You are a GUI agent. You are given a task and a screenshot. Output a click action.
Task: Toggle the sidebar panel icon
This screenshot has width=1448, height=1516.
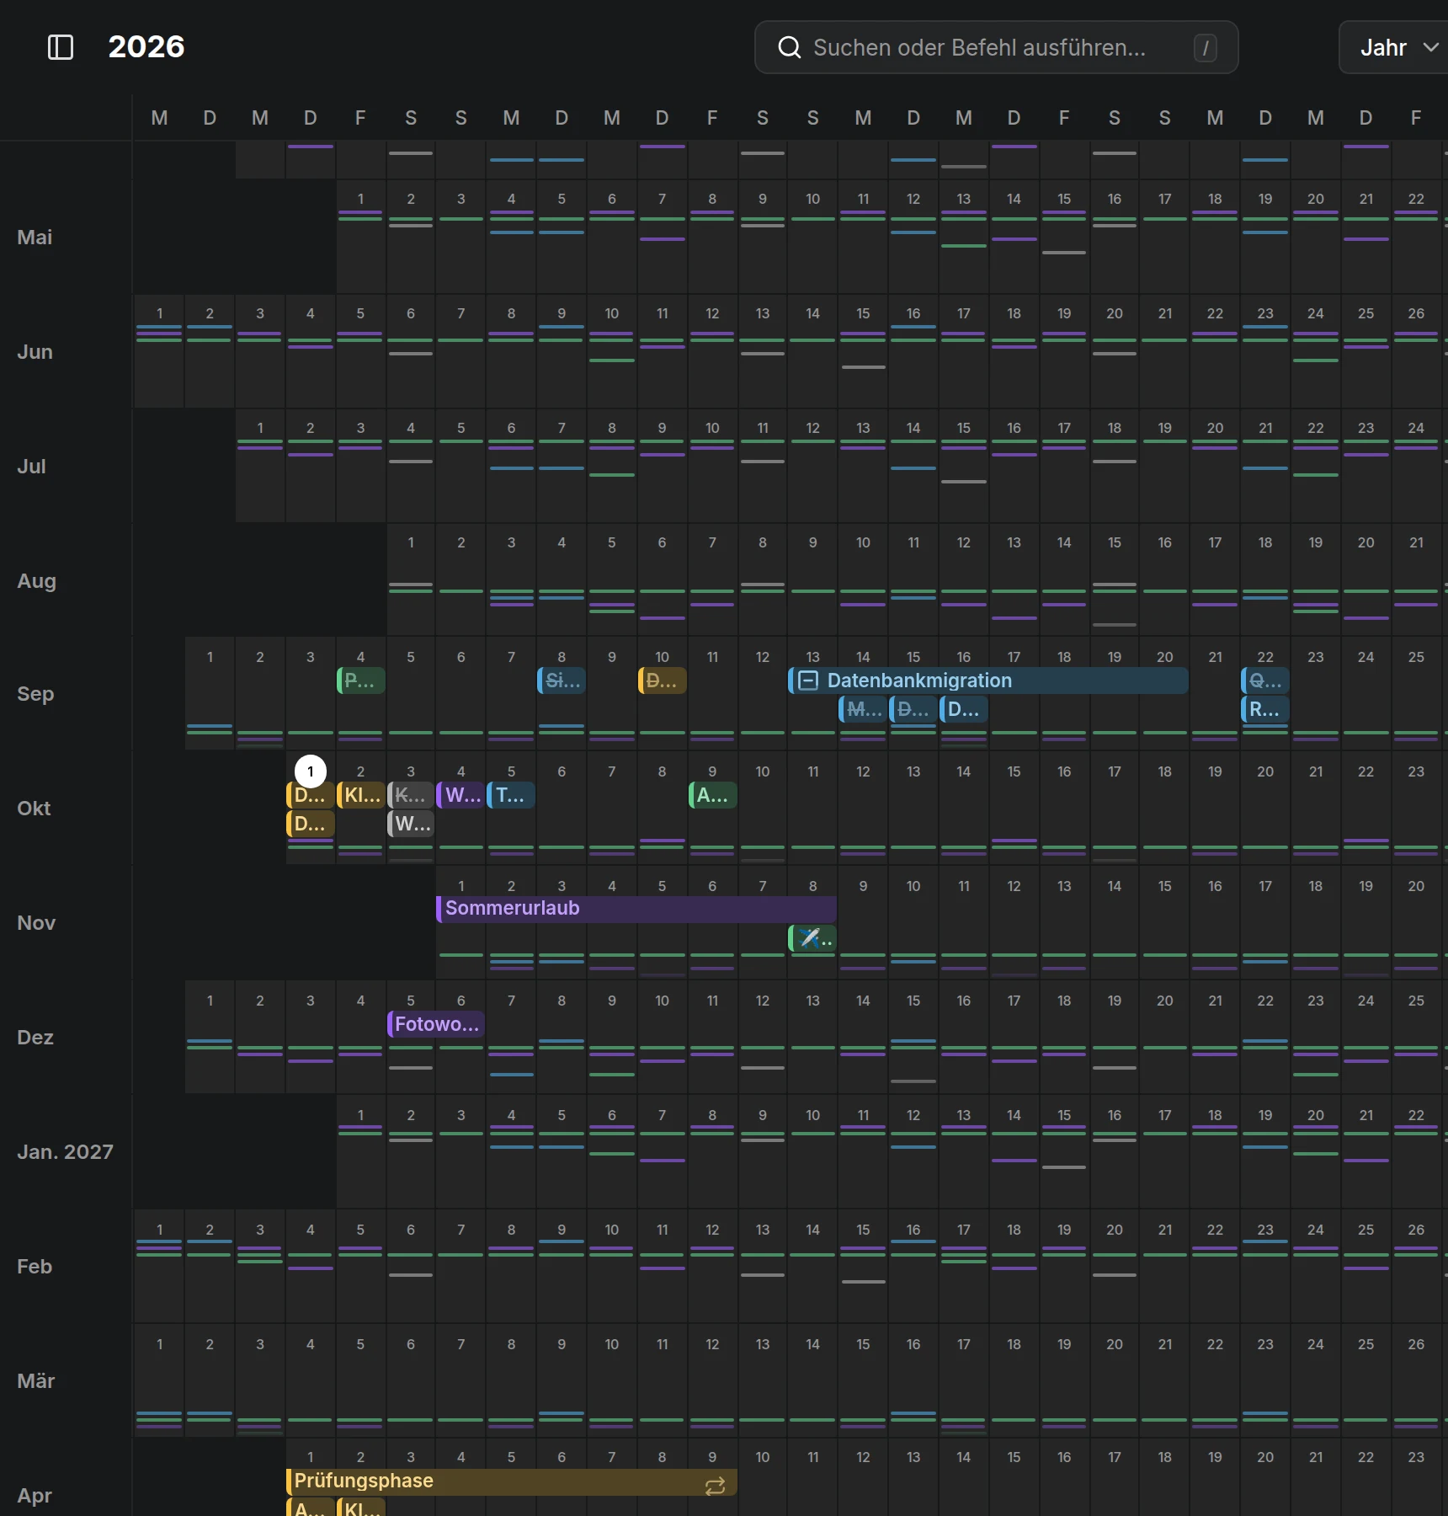[61, 47]
